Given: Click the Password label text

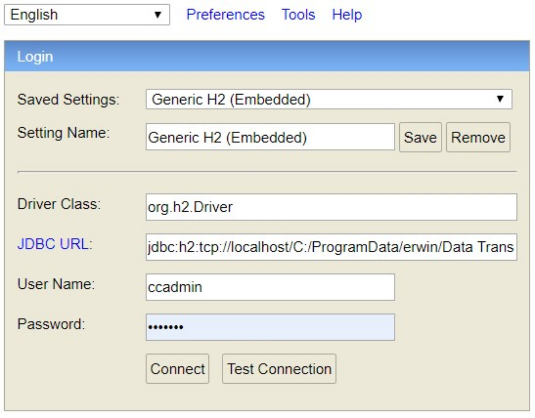Looking at the screenshot, I should (51, 324).
